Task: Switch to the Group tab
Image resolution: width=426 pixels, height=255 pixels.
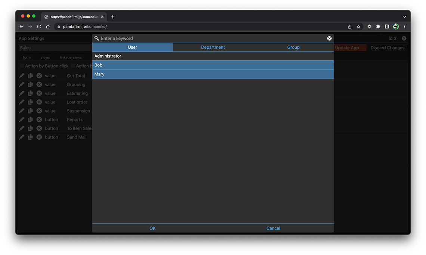Action: click(293, 47)
